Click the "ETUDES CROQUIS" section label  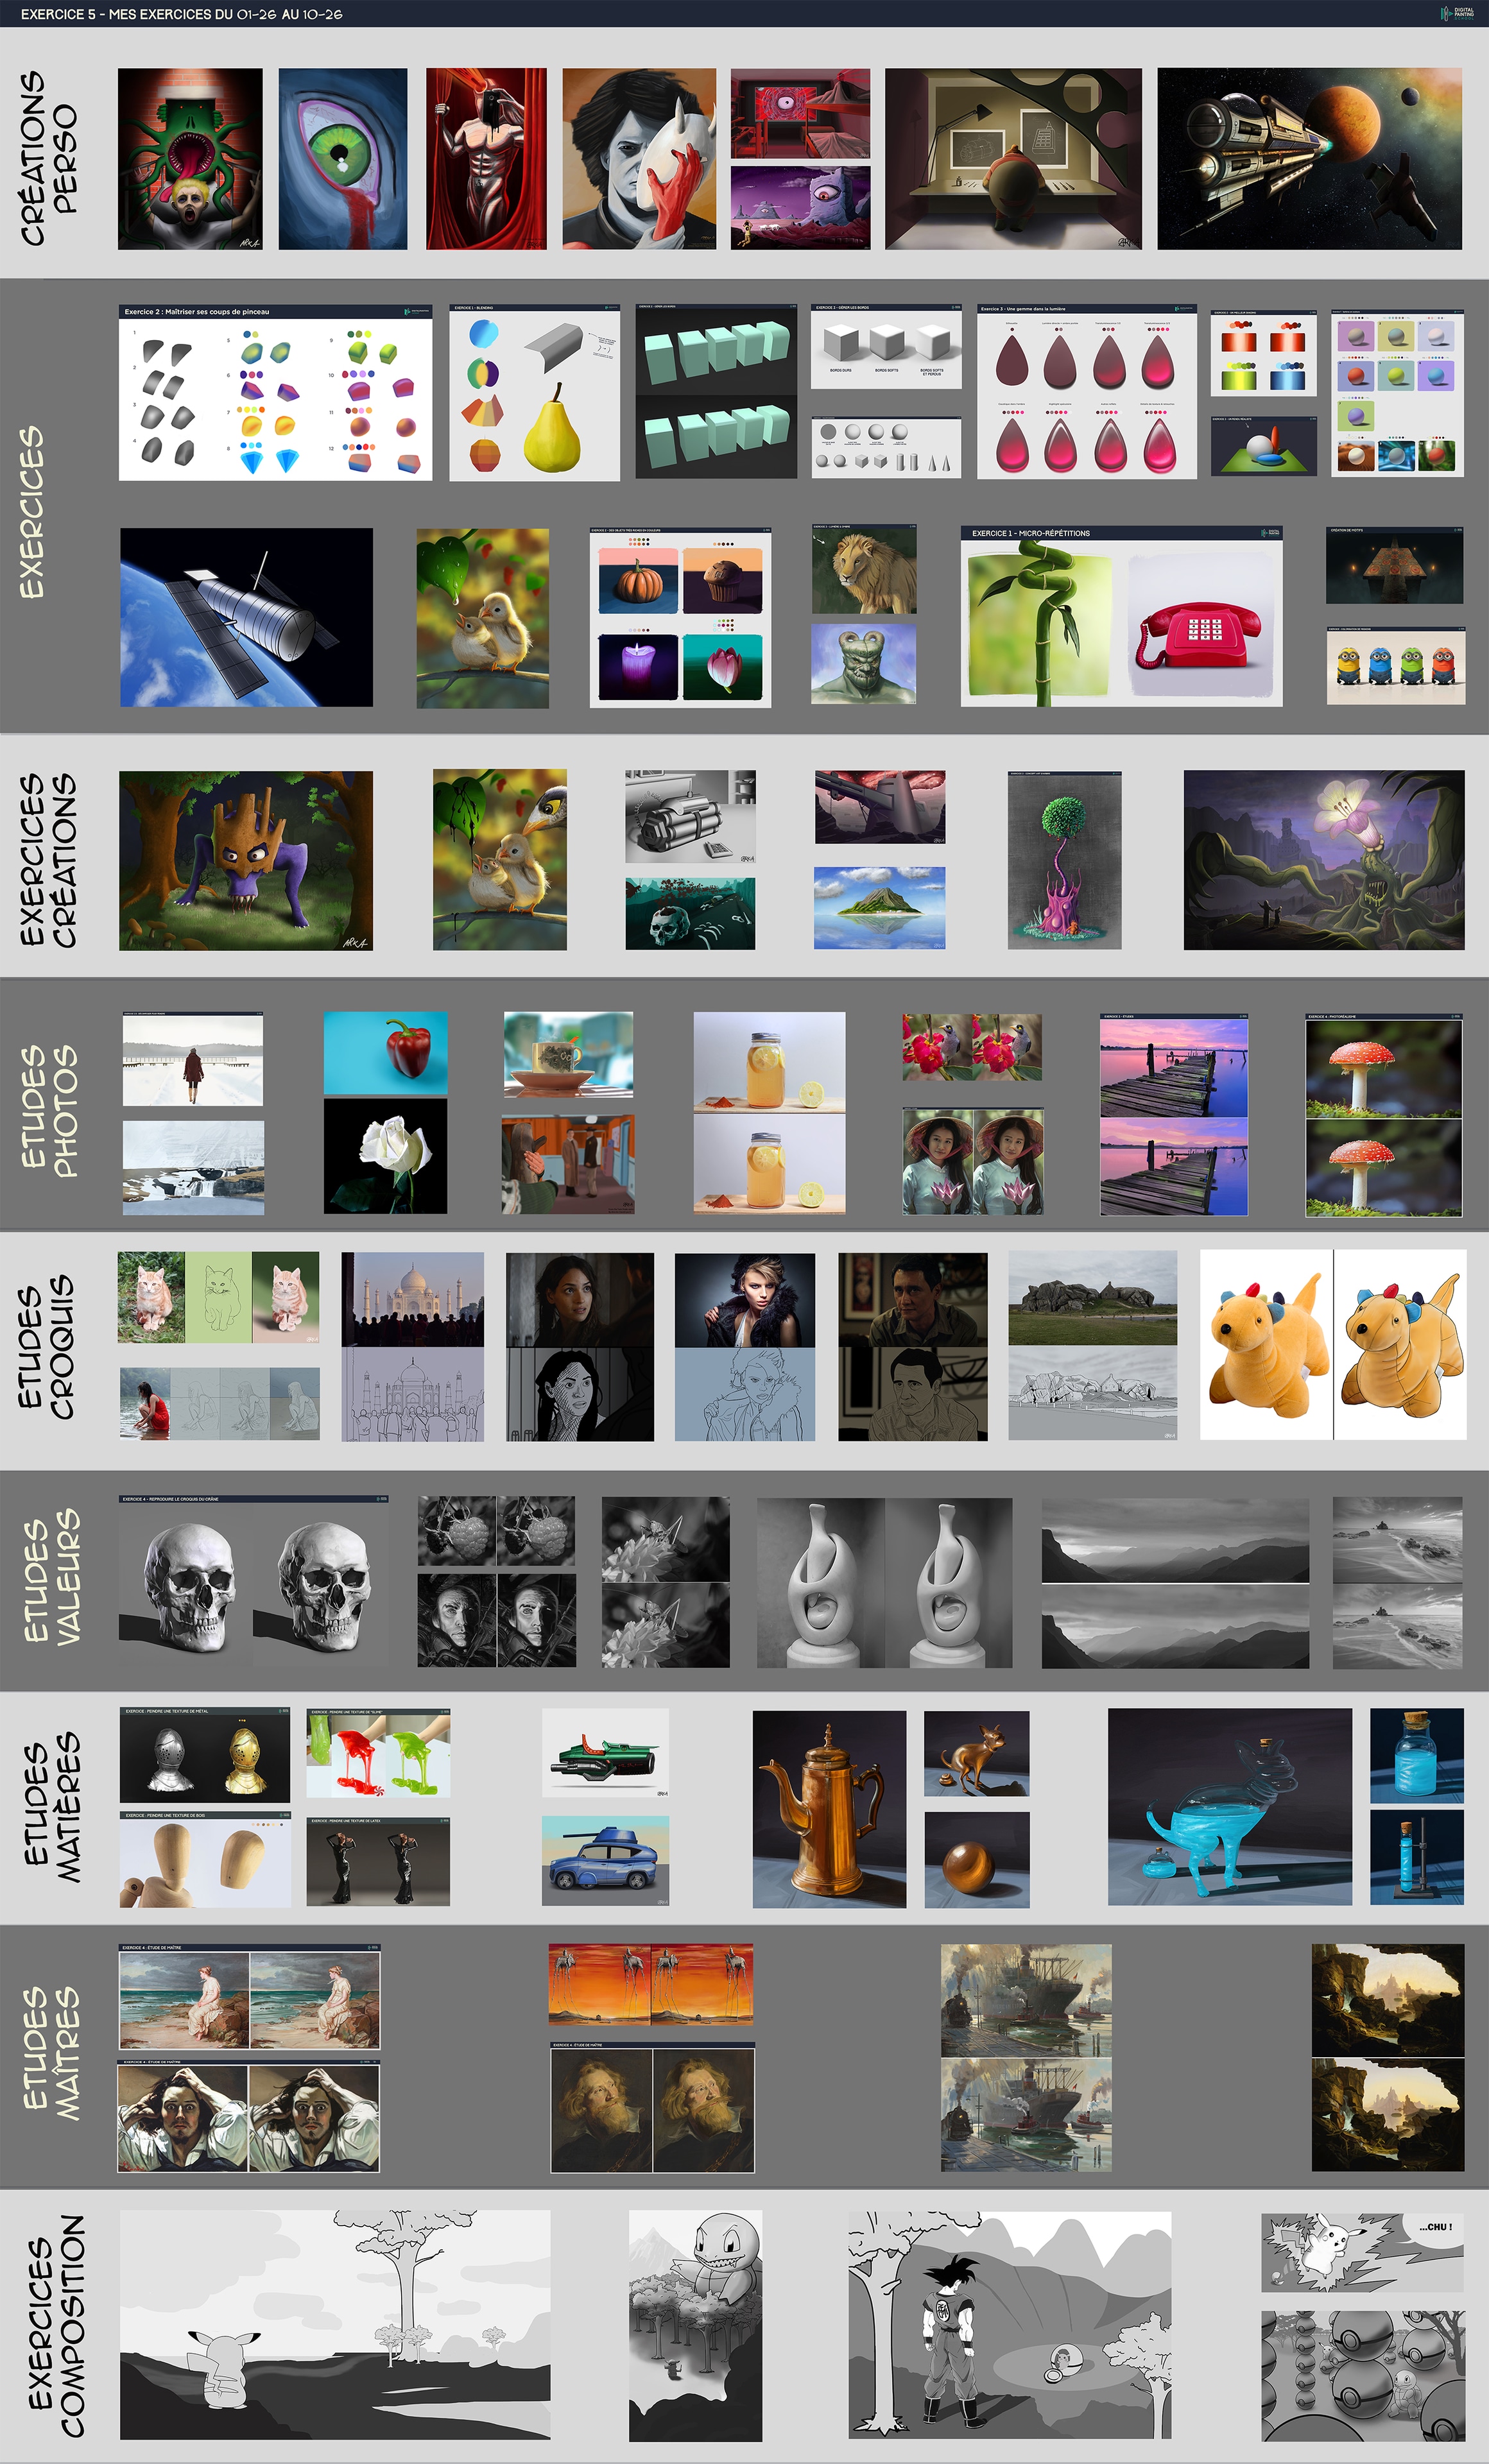click(x=47, y=1346)
